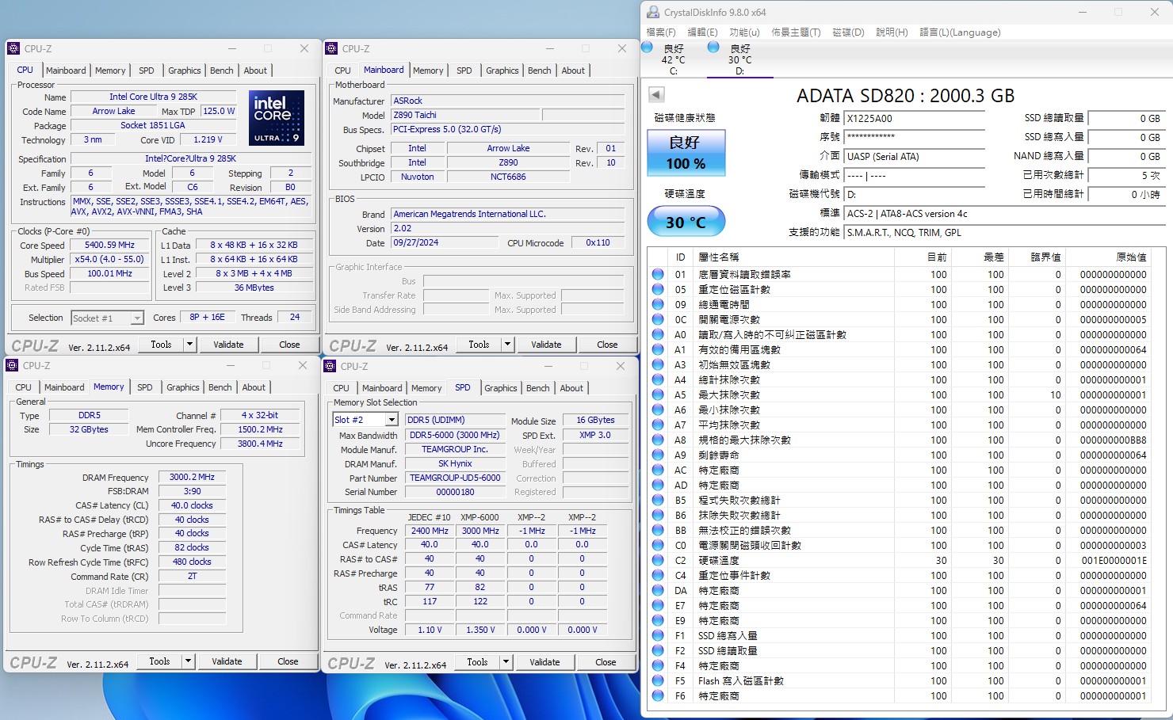Click the Z890 Taichi model field

[x=465, y=115]
